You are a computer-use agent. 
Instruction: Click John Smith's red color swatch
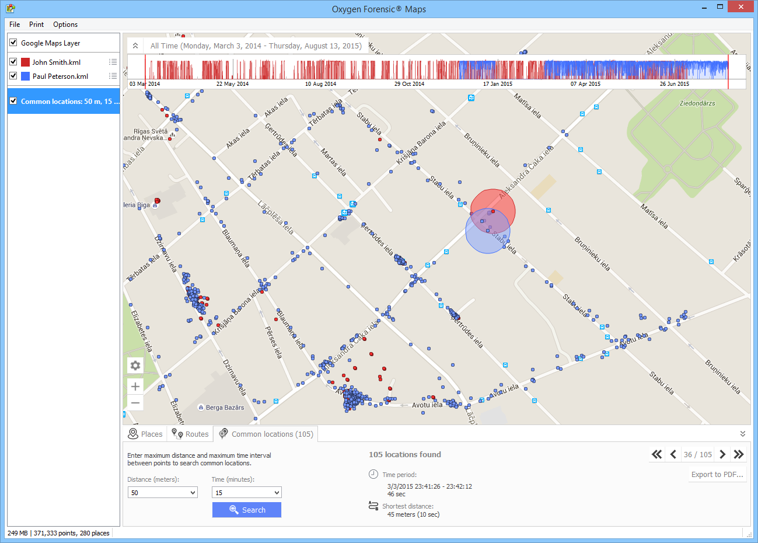pos(26,62)
